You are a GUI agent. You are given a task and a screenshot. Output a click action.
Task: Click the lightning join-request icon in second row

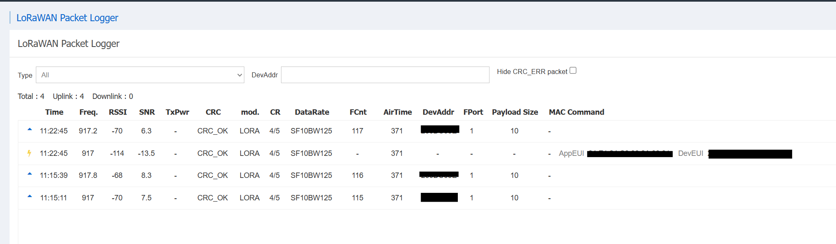click(29, 153)
